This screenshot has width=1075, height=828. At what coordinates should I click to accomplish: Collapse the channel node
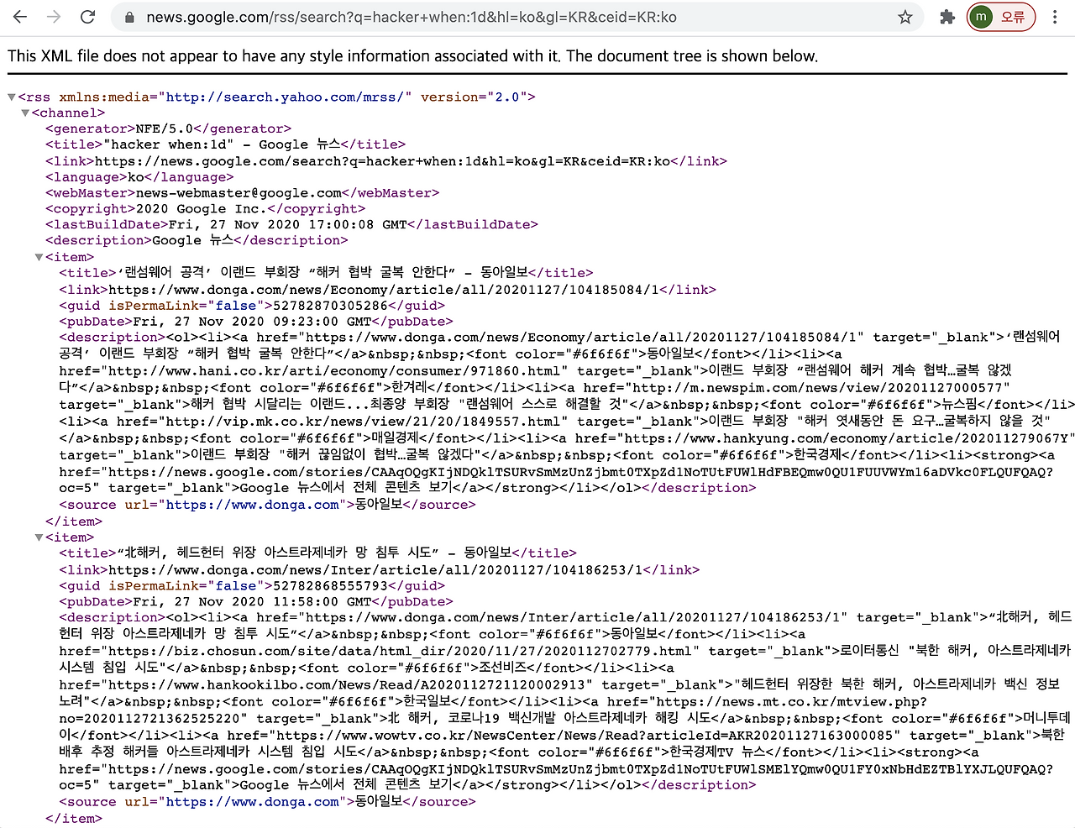[x=25, y=113]
